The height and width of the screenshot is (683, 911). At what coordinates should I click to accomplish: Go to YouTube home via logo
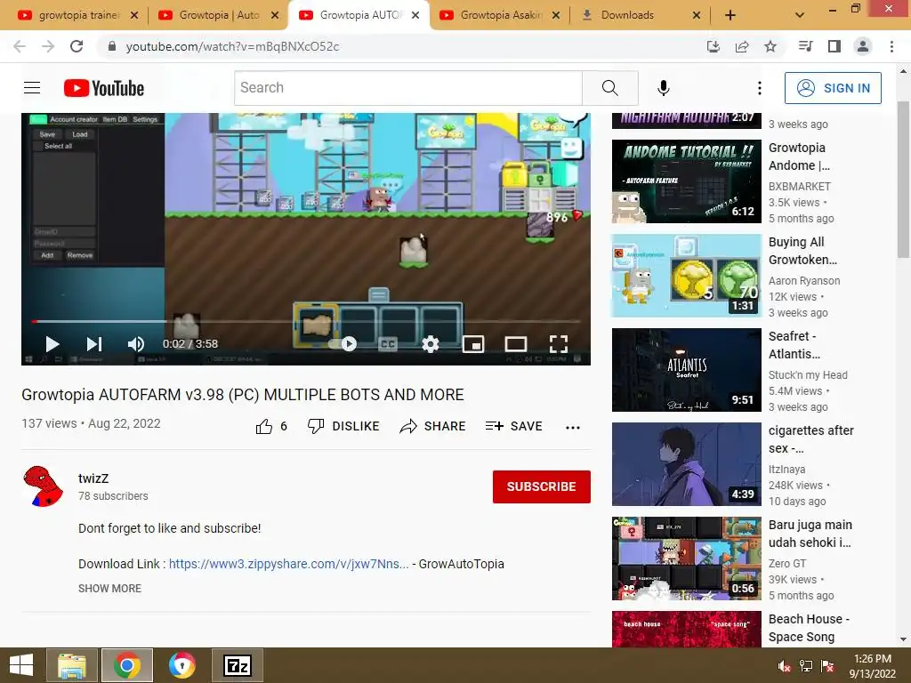point(104,88)
